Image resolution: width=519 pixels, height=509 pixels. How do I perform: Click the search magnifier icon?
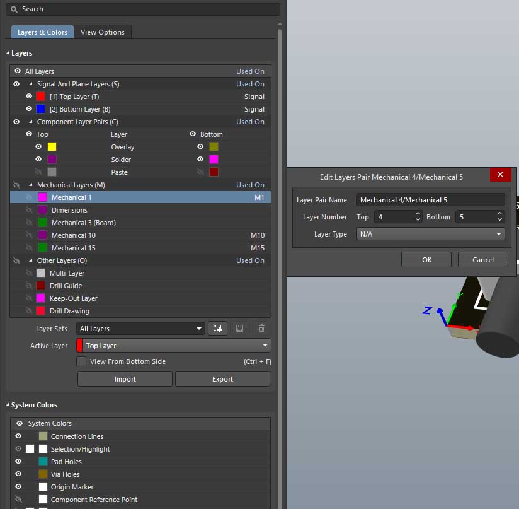pos(14,9)
